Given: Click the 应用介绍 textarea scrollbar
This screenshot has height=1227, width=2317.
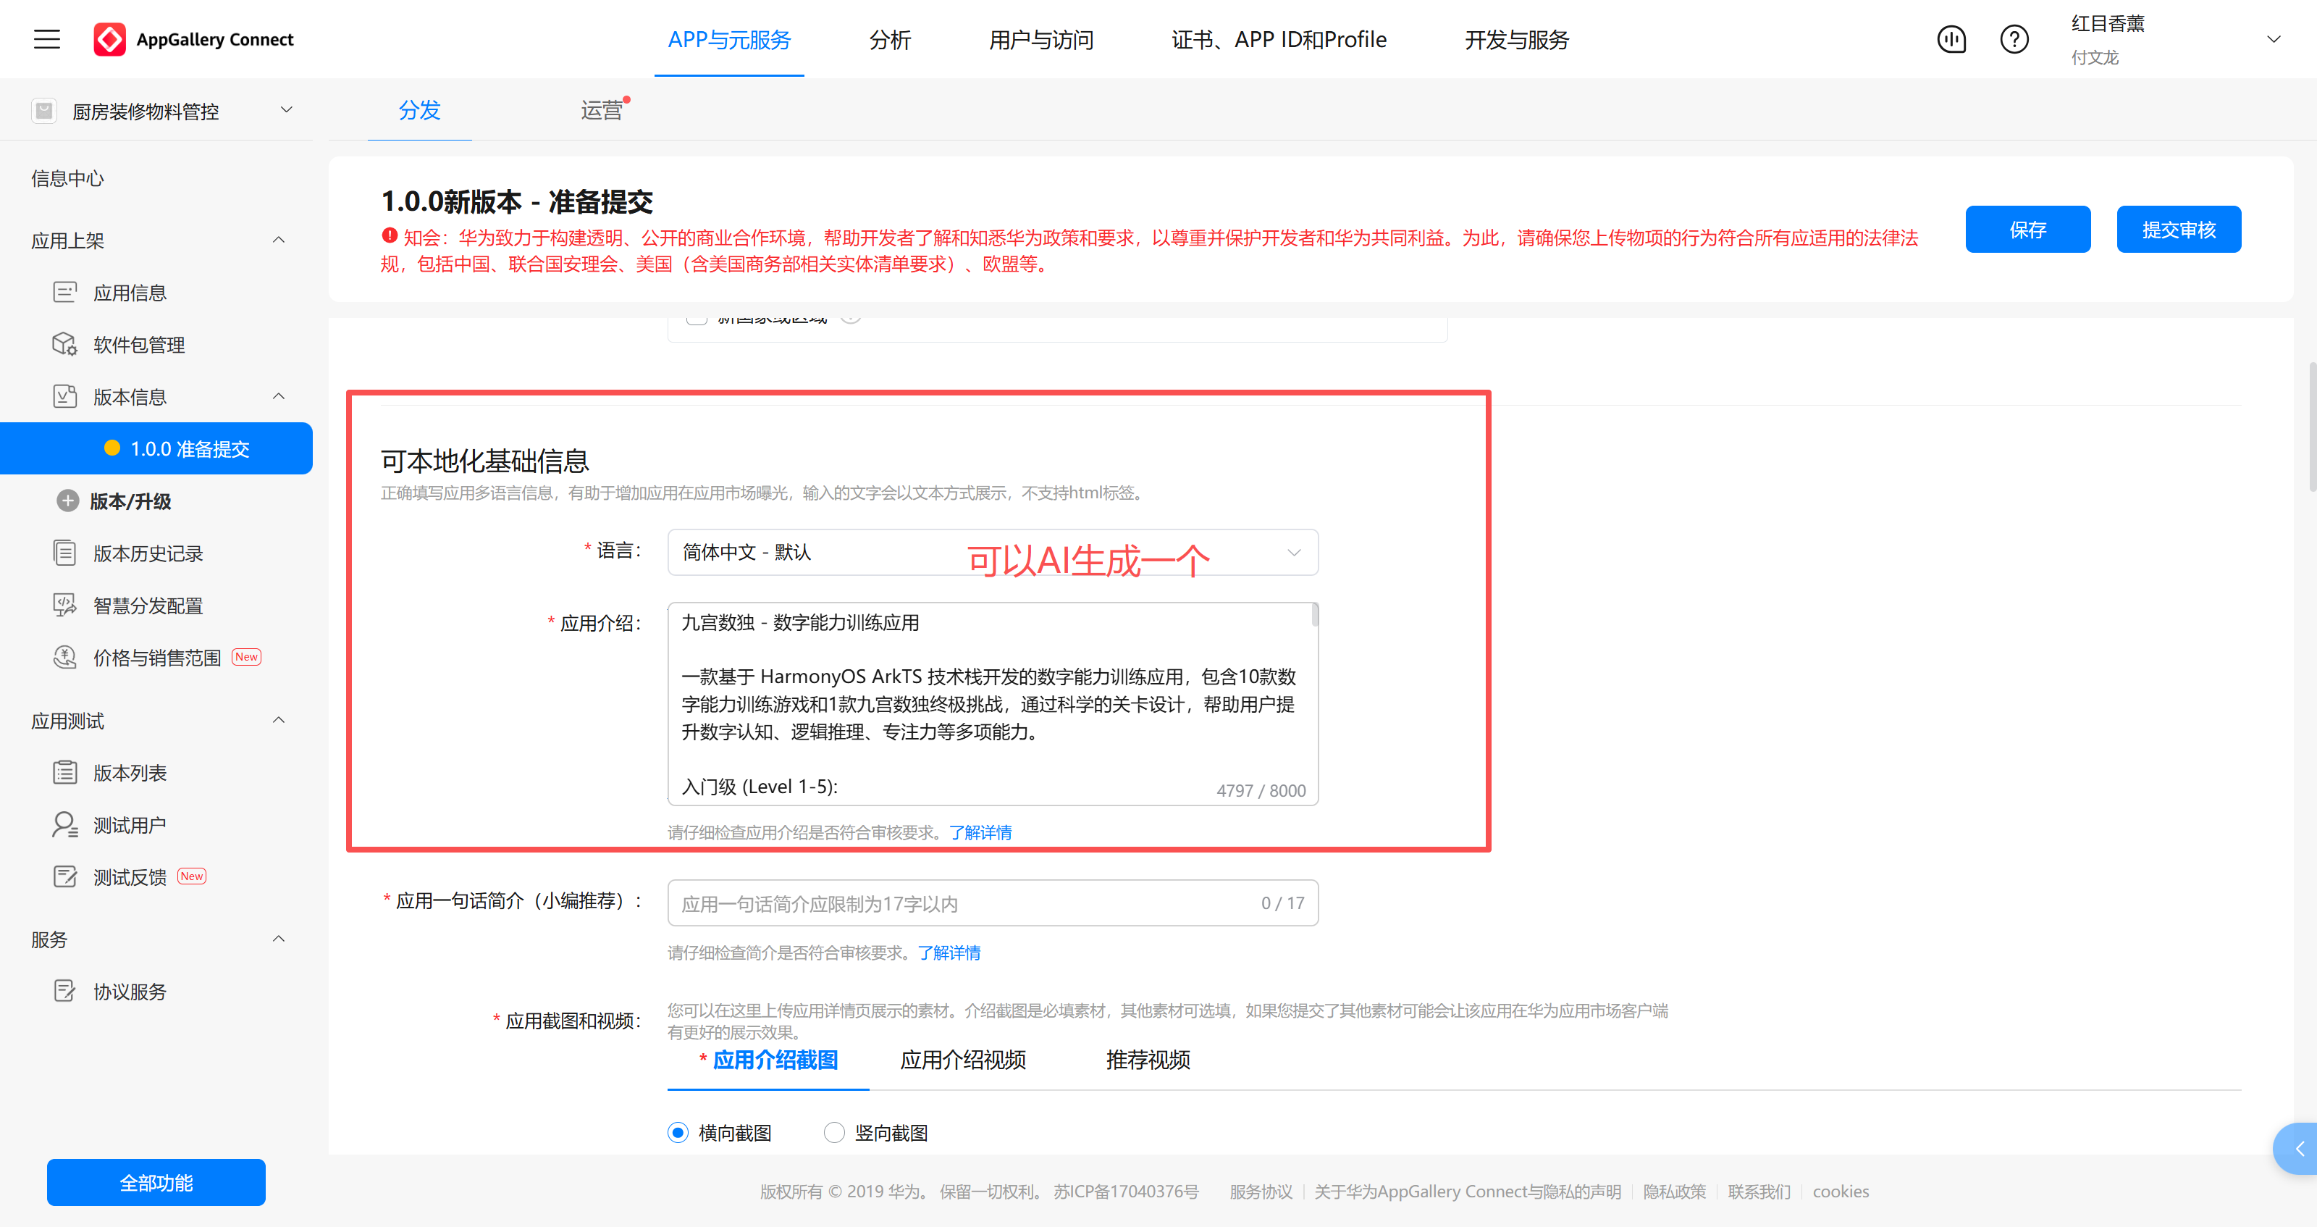Looking at the screenshot, I should click(x=1314, y=615).
